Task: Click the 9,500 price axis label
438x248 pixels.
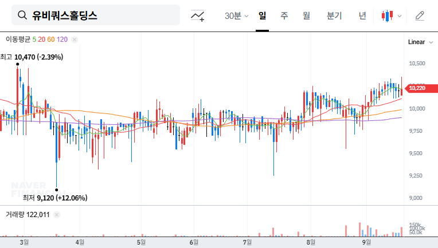Action: (x=416, y=153)
